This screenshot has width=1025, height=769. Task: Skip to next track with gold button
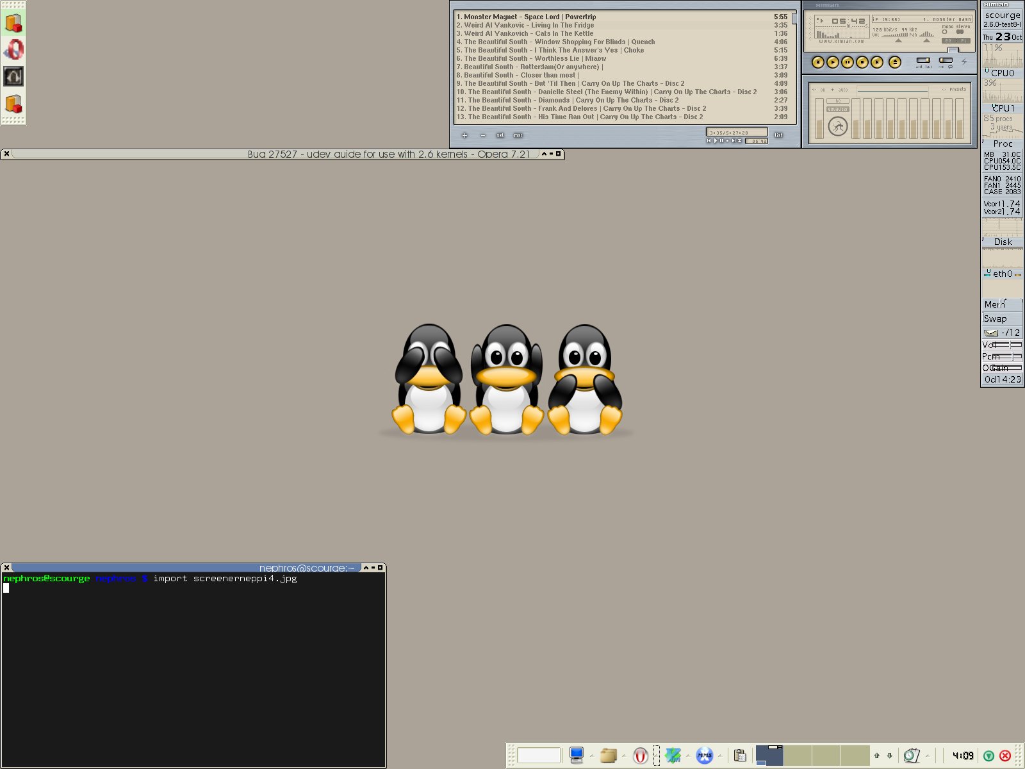point(877,62)
